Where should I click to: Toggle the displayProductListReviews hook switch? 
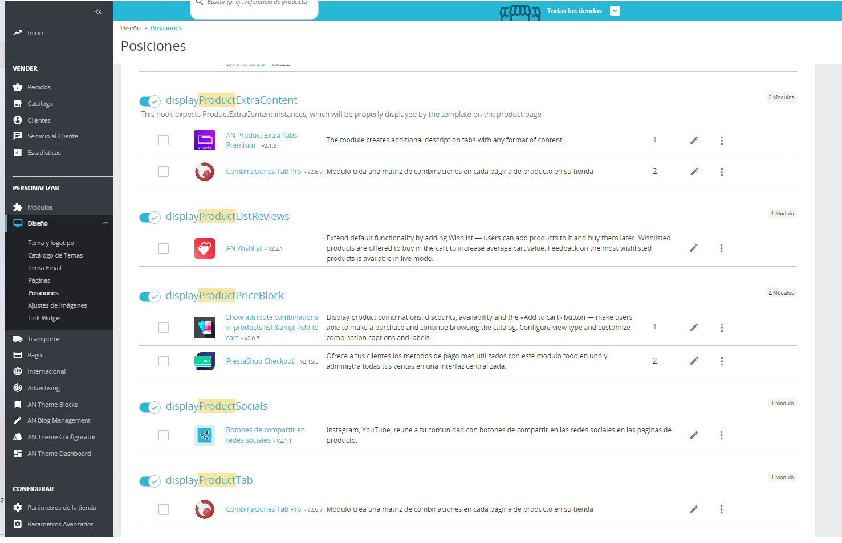tap(150, 218)
